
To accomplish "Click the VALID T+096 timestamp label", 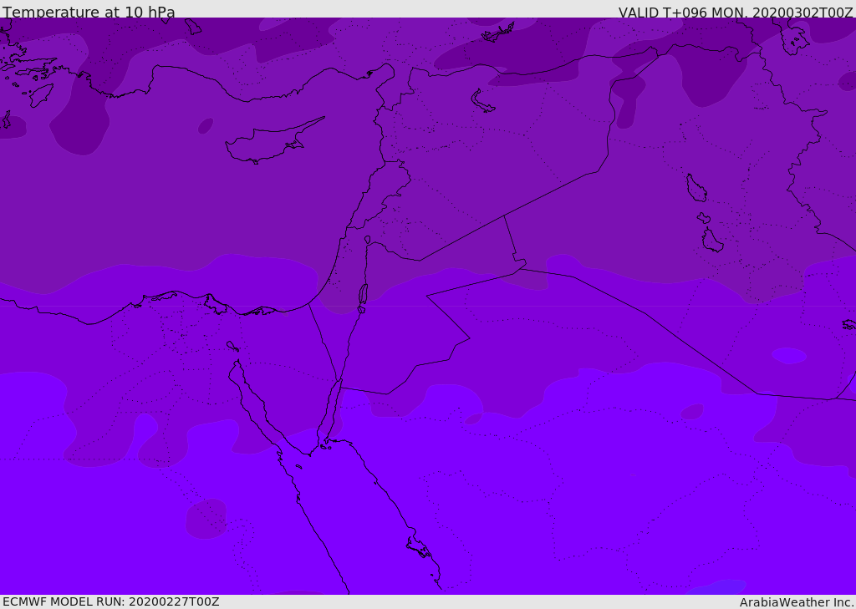I will [x=735, y=13].
